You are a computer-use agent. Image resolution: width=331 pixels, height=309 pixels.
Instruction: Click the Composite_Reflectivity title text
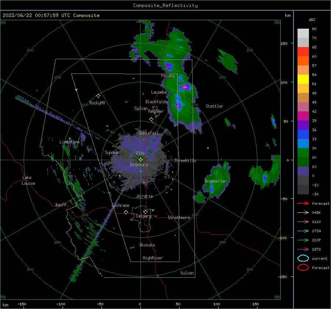[165, 6]
